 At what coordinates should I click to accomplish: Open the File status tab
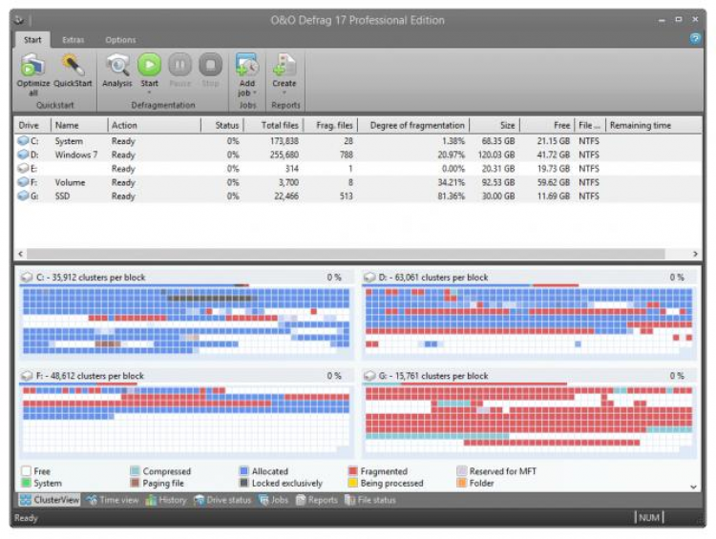pos(370,500)
